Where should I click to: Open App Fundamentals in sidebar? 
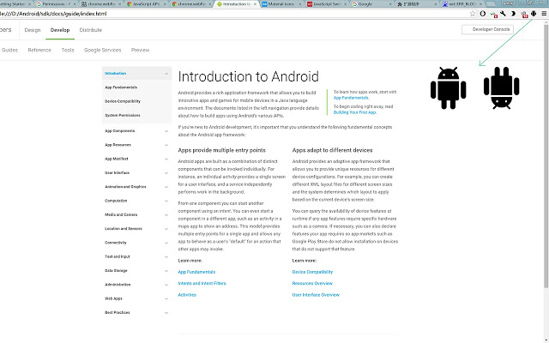pyautogui.click(x=121, y=87)
